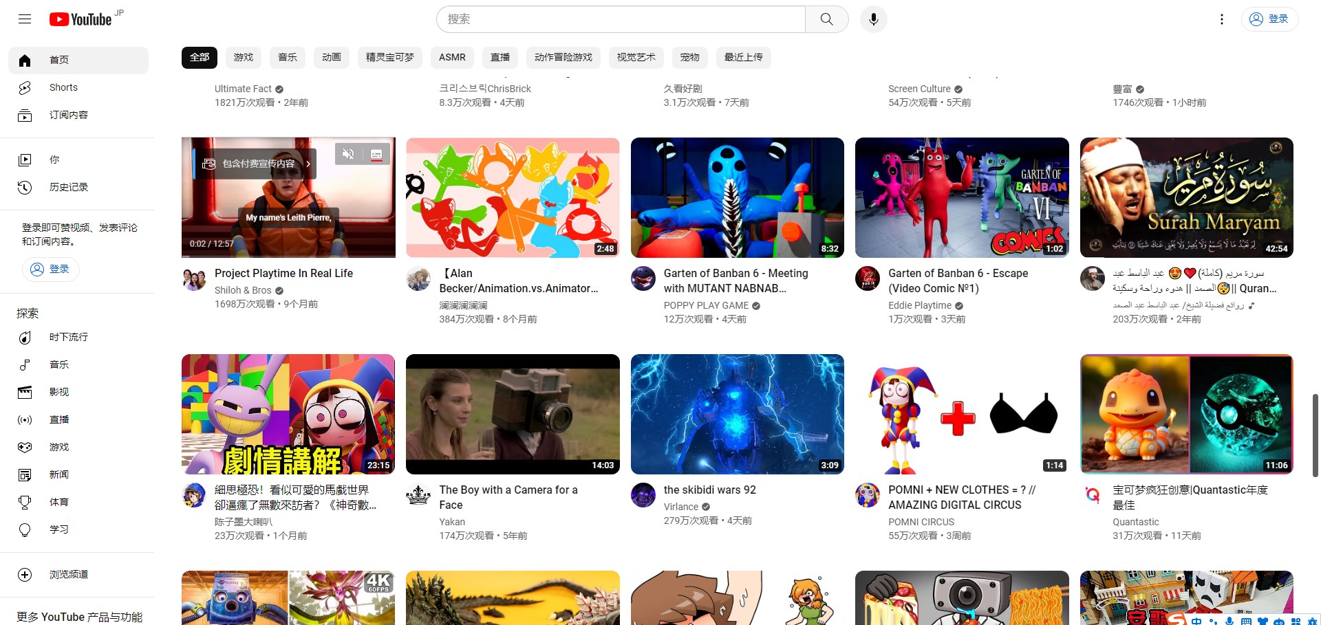Open 时下流行 trending in sidebar
1321x625 pixels.
(x=78, y=337)
